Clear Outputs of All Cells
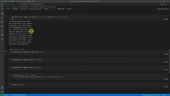 35,9
